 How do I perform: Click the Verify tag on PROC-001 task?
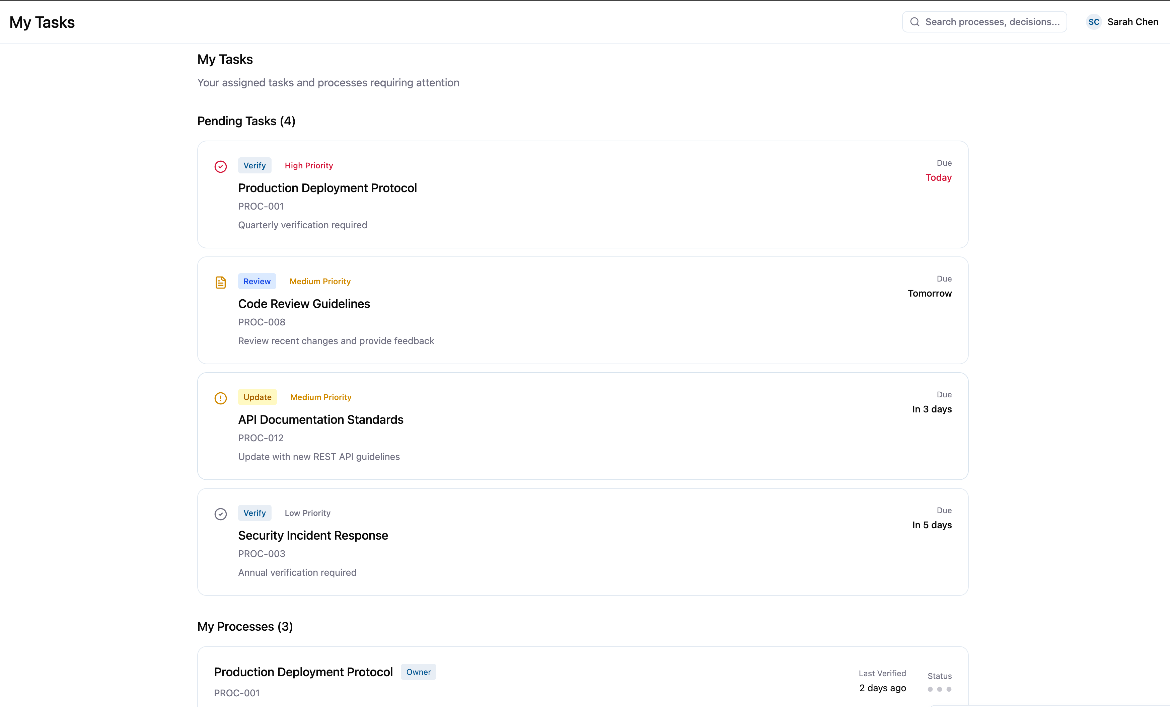[x=254, y=165]
